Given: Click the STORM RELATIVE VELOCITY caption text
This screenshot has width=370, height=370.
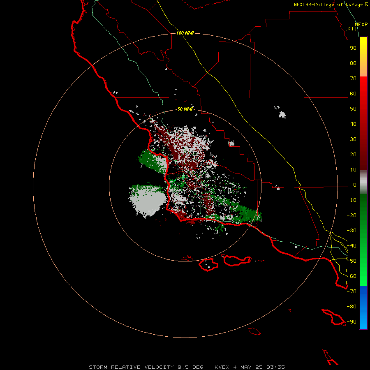Looking at the screenshot, I should coord(131,367).
